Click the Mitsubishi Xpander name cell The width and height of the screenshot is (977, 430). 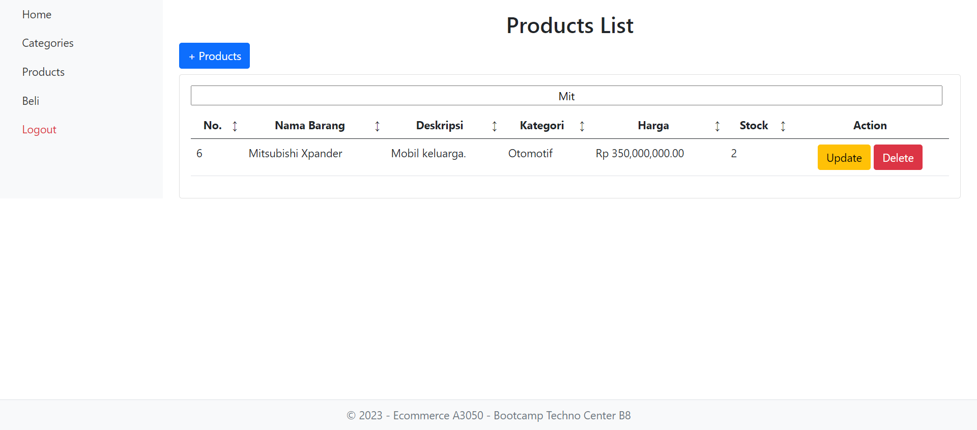(x=295, y=154)
